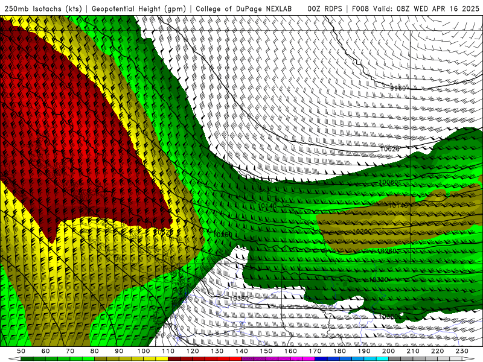Click the dark blue swatch right of 170

tap(321, 359)
